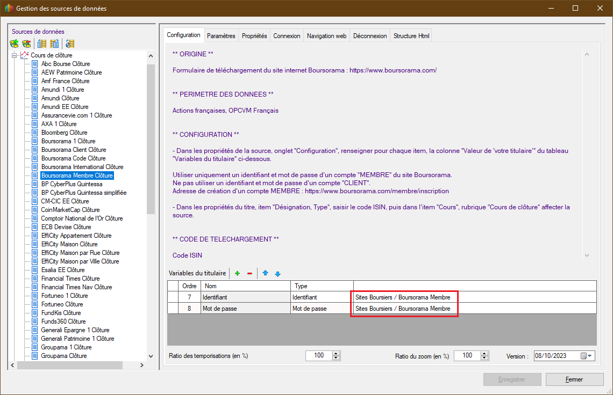Click the add data source icon with green plus
The image size is (613, 395).
[x=15, y=44]
